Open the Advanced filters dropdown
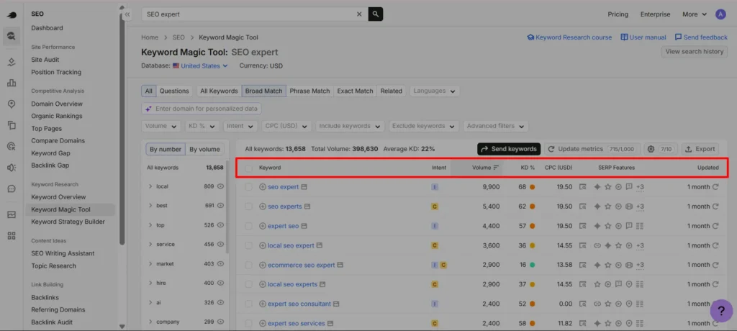This screenshot has height=331, width=737. pyautogui.click(x=496, y=126)
